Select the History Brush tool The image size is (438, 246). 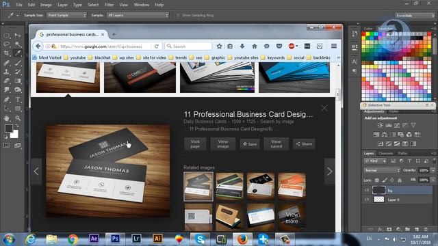(x=18, y=72)
